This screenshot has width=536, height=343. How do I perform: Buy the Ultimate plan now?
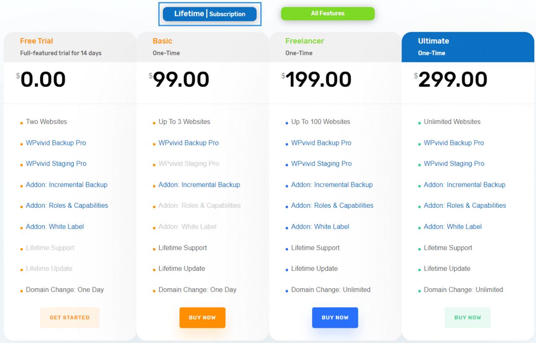pos(468,317)
